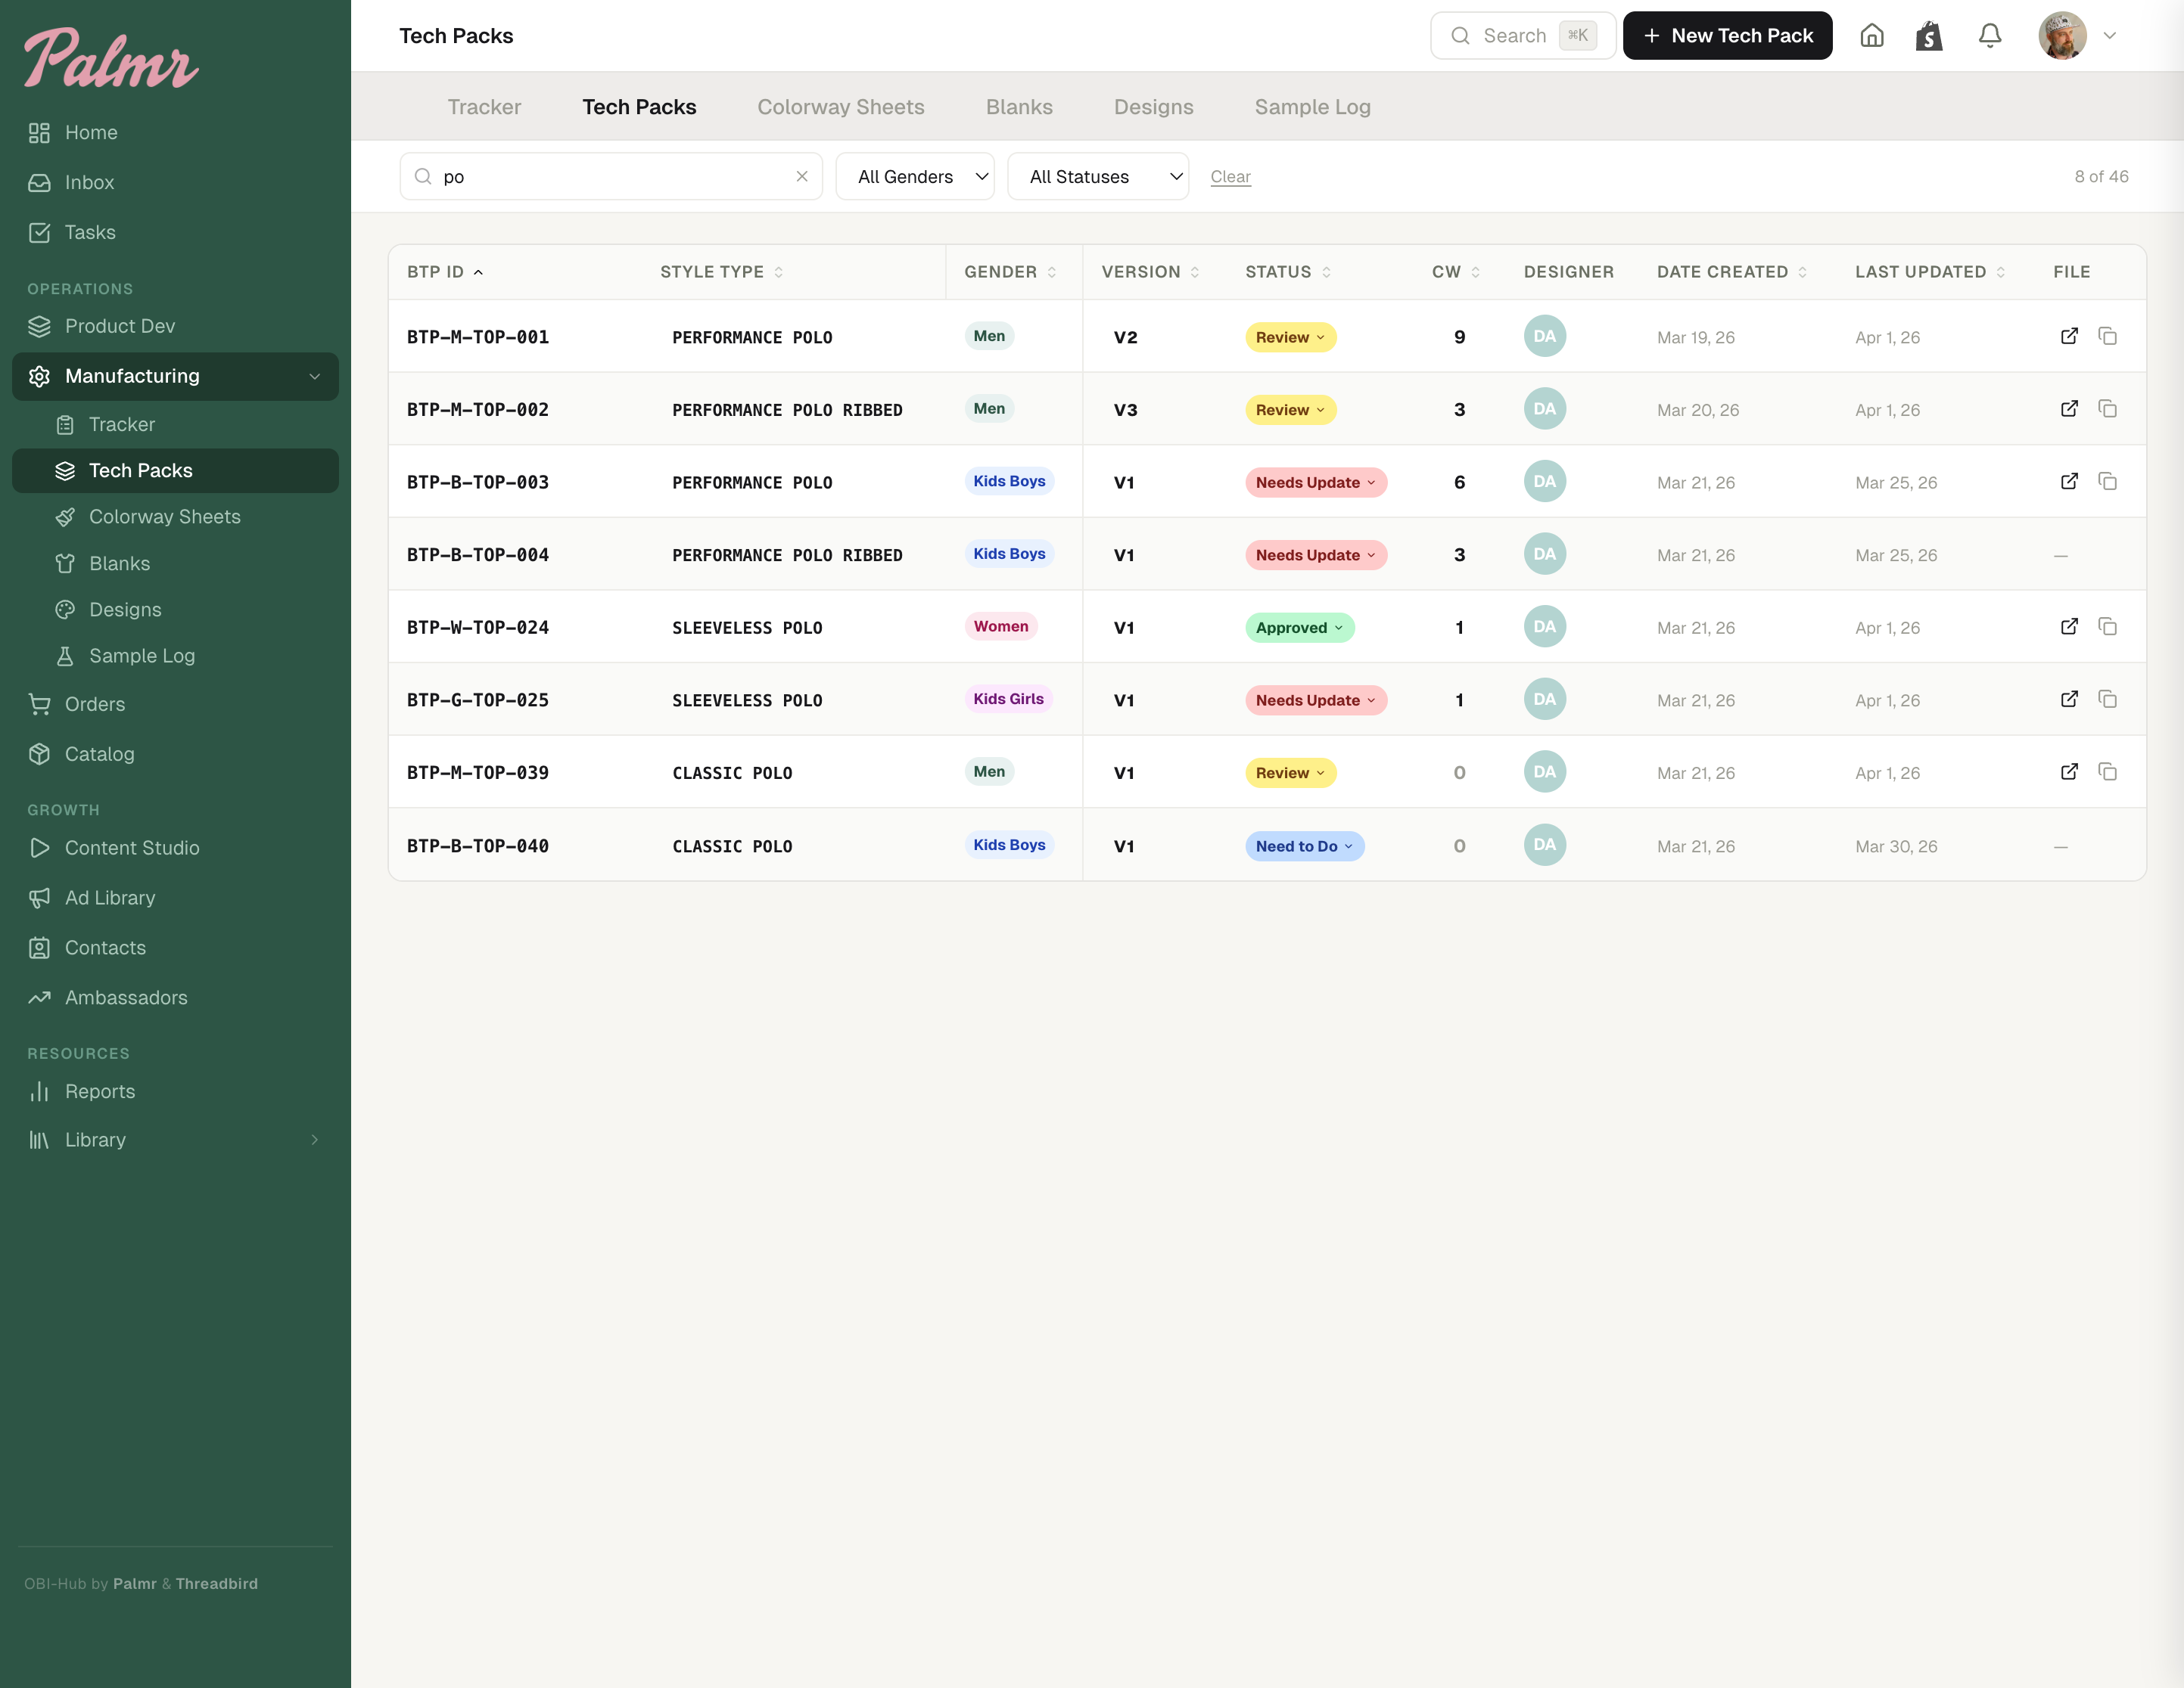Image resolution: width=2184 pixels, height=1688 pixels.
Task: Click designer avatar DA for BTP-B-TOP-040
Action: pyautogui.click(x=1544, y=845)
